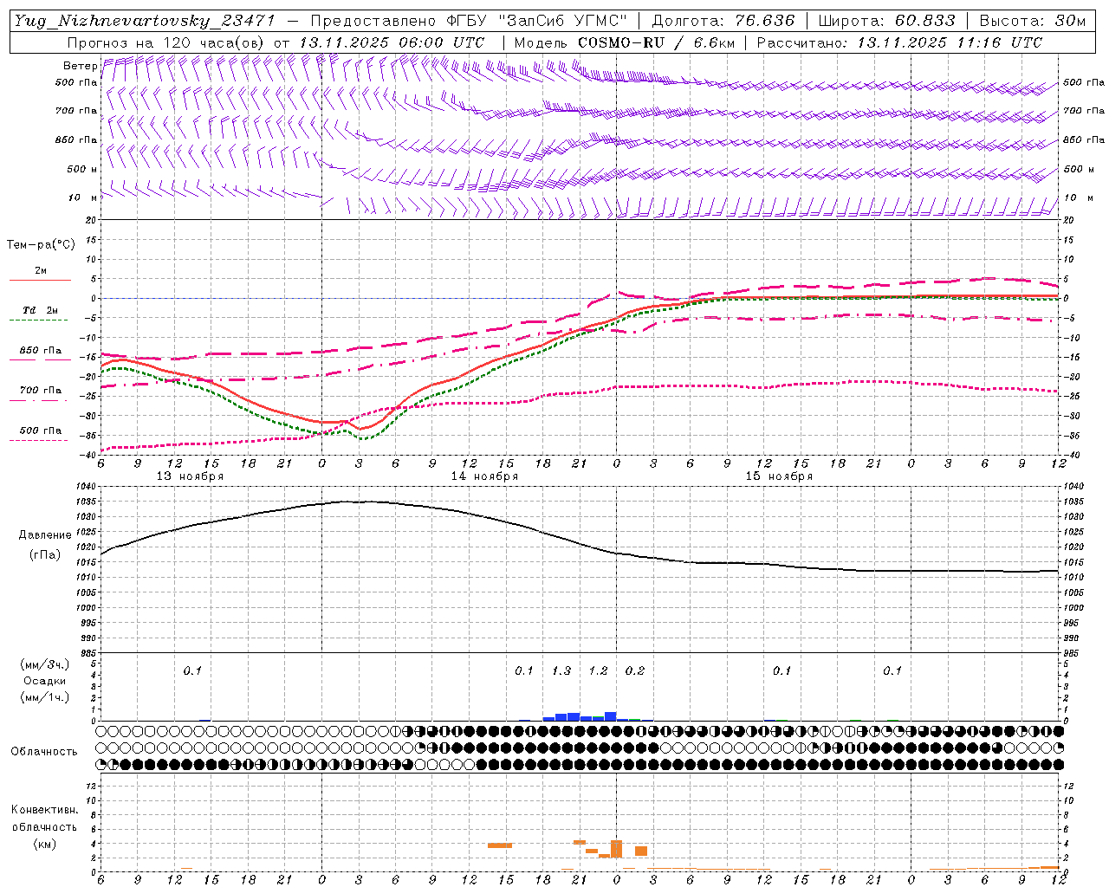Image resolution: width=1109 pixels, height=887 pixels.
Task: Click the Давление pressure panel label
Action: pyautogui.click(x=44, y=535)
